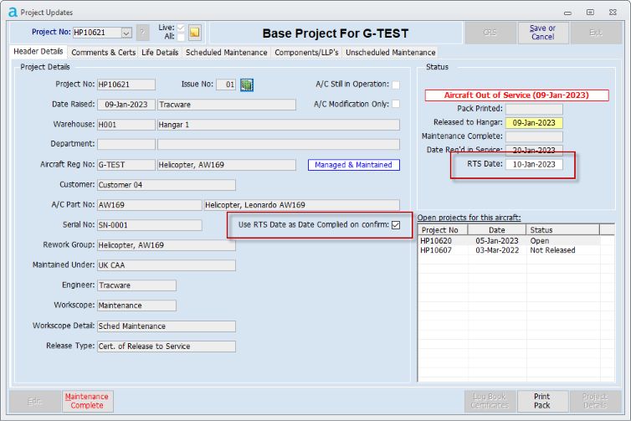The width and height of the screenshot is (631, 421).
Task: Click the Released to Hangar date field
Action: click(534, 123)
